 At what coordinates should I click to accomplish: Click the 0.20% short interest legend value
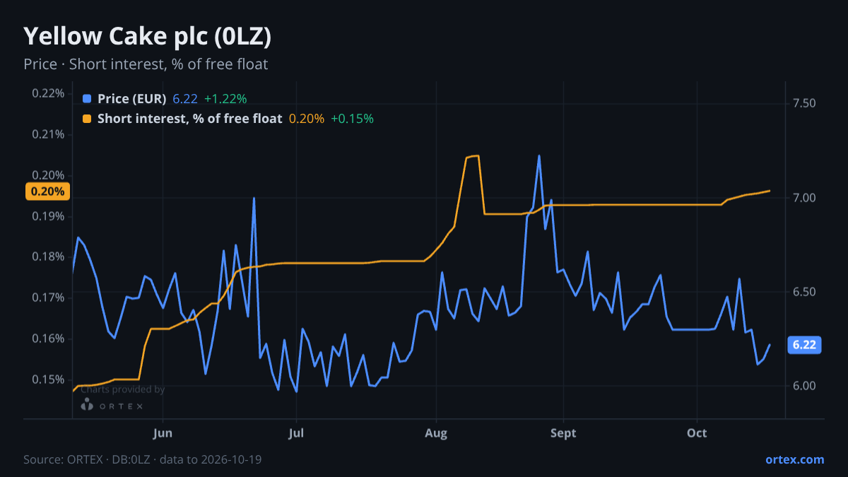click(x=307, y=119)
